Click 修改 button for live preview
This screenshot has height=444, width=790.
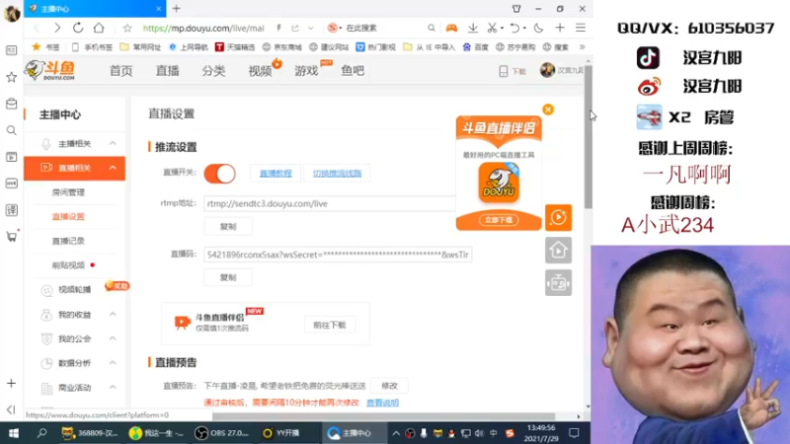pyautogui.click(x=389, y=386)
